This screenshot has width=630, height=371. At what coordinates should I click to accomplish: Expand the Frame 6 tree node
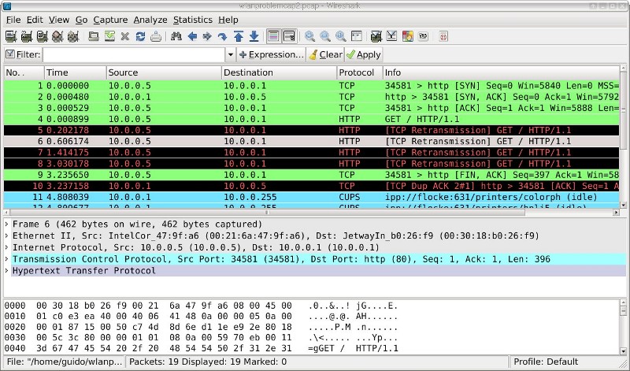point(7,224)
